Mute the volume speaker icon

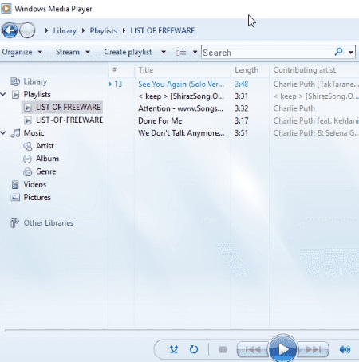coord(345,349)
